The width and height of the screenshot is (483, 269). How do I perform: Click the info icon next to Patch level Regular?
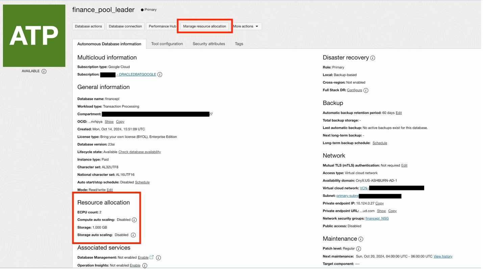point(359,249)
